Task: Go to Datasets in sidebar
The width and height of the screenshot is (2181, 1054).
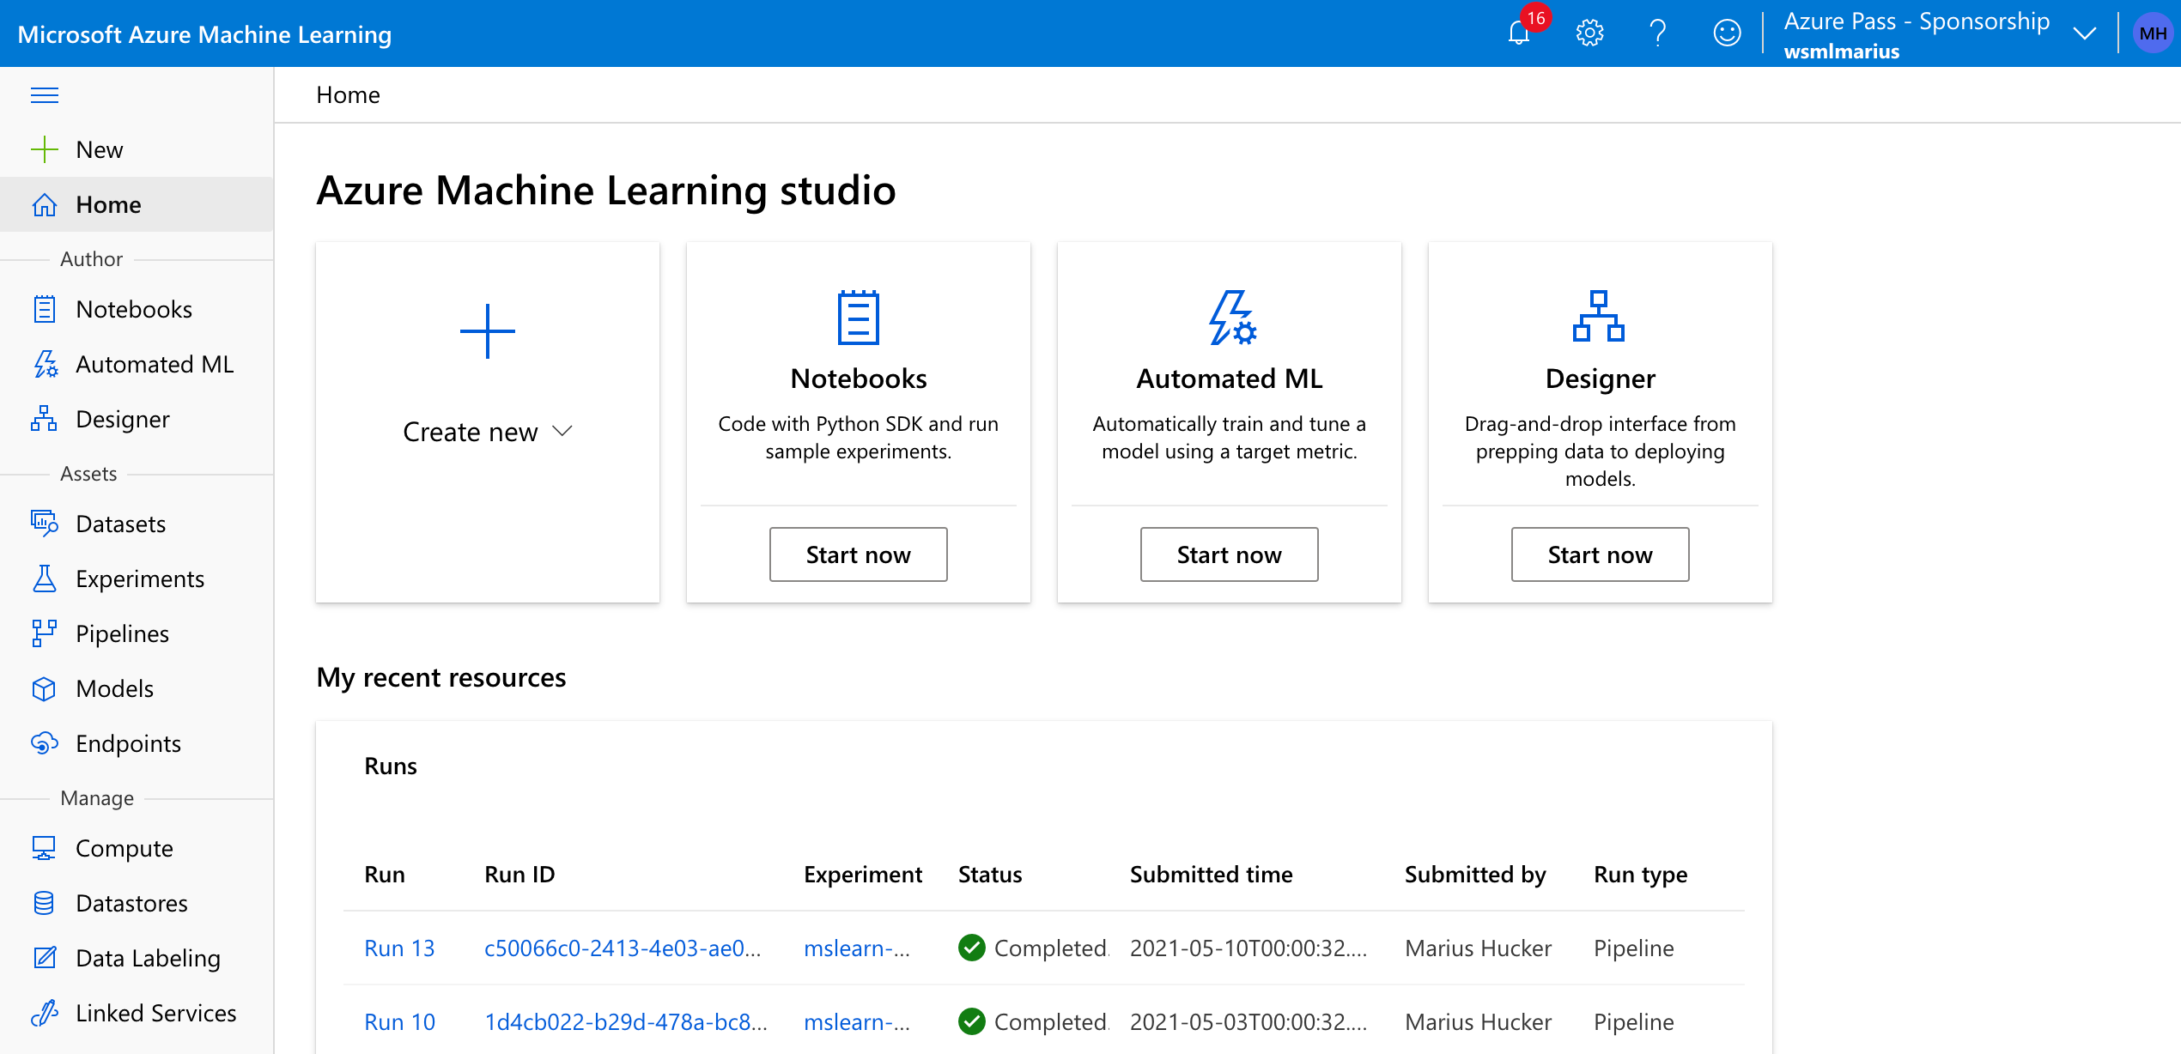Action: tap(120, 524)
